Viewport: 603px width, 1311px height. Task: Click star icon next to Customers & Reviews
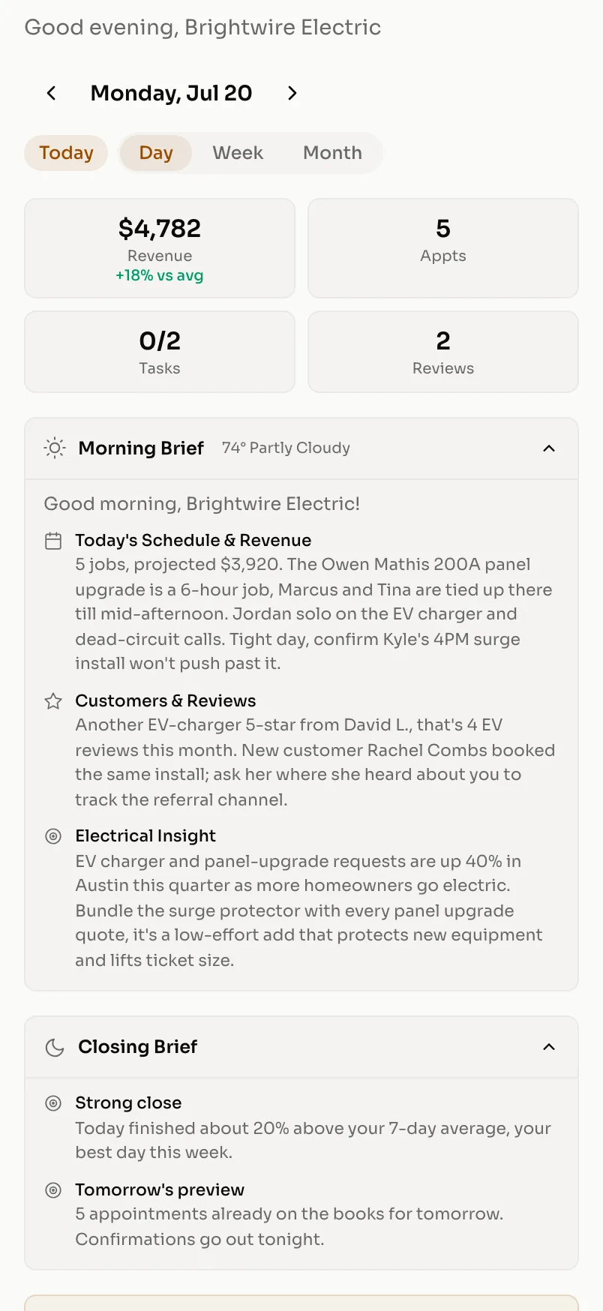[x=53, y=701]
